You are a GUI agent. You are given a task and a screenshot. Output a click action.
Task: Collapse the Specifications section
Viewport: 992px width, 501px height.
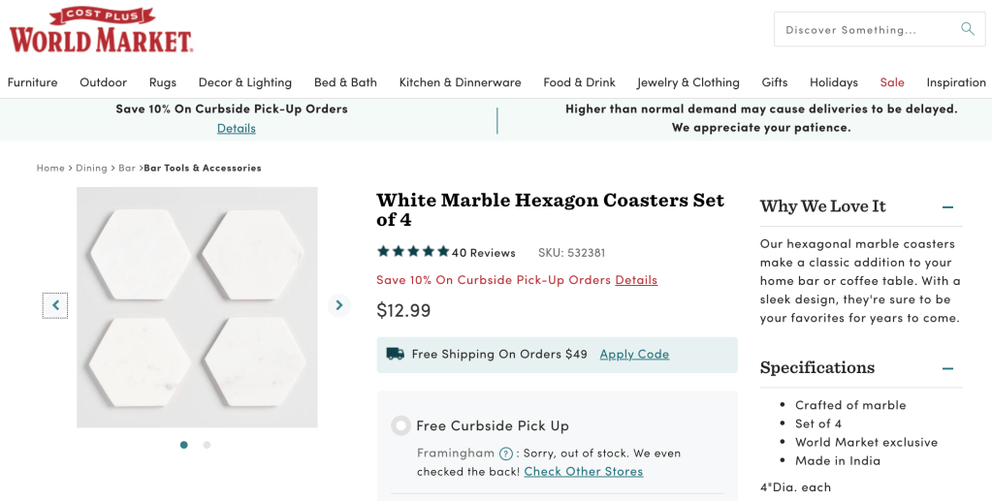coord(947,368)
